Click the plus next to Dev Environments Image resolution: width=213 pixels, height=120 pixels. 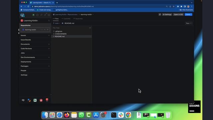point(49,57)
